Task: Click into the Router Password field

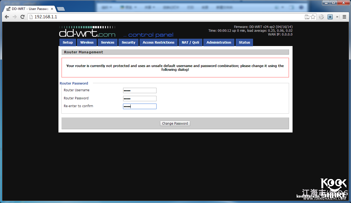Action: pos(140,99)
